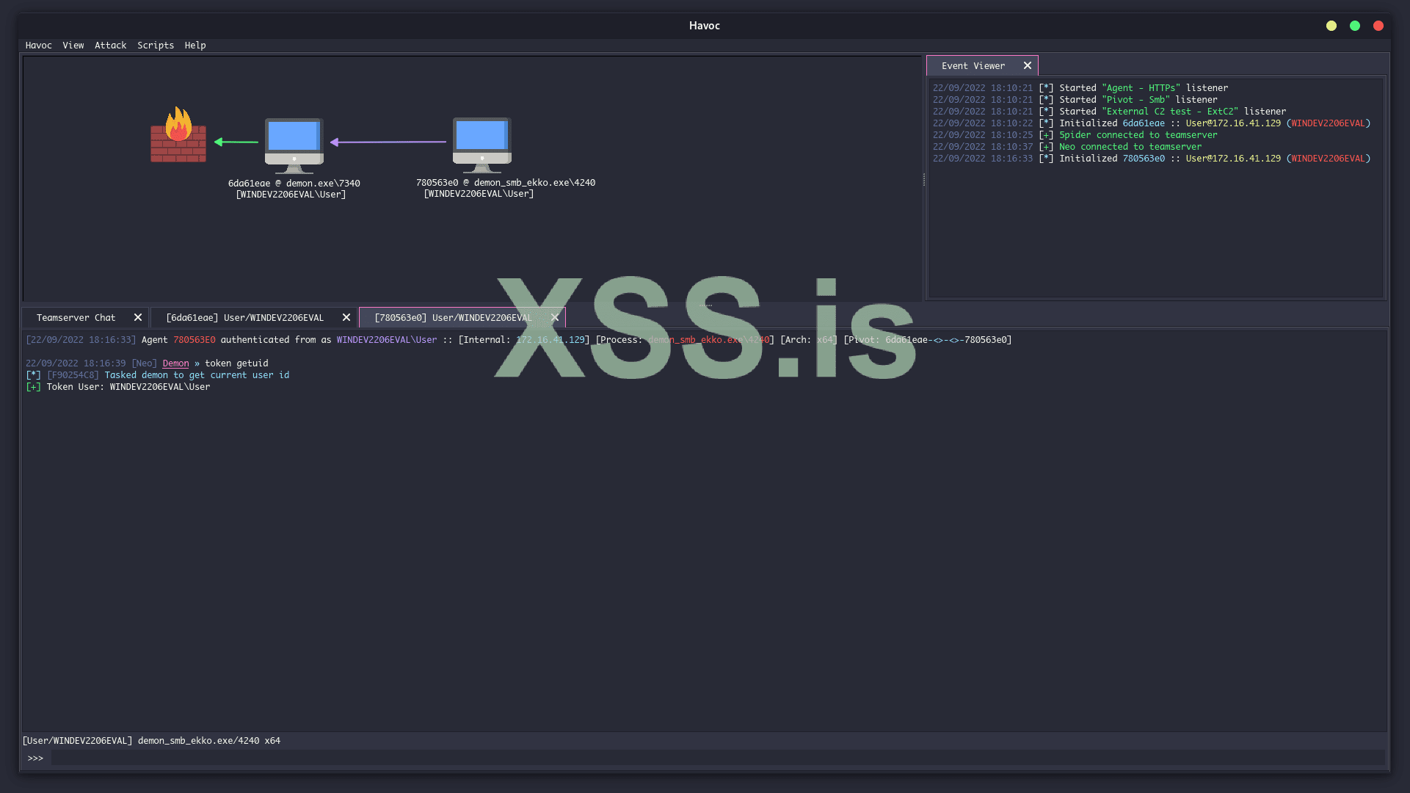1410x793 pixels.
Task: Click the vertical splitter handle beside Event Viewer
Action: [x=923, y=179]
